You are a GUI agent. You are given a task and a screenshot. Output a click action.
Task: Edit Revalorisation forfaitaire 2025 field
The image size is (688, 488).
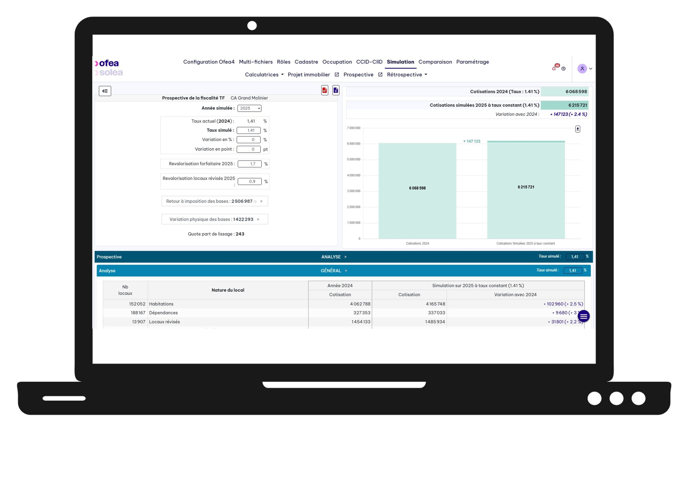coord(249,164)
